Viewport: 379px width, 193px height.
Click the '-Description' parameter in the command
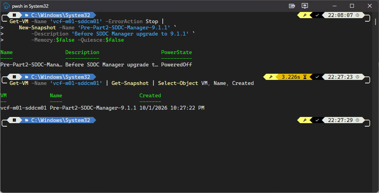(x=50, y=34)
